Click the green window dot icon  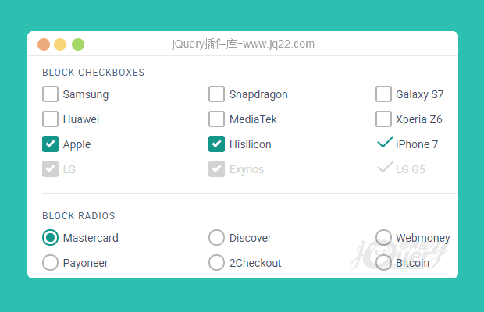coord(78,44)
